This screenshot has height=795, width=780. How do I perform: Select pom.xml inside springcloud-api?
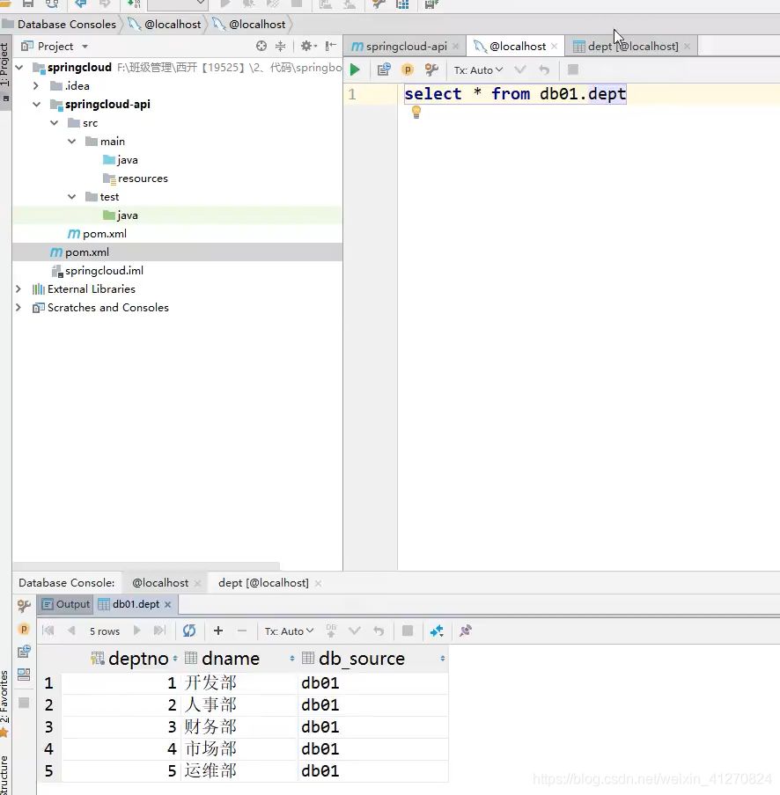97,234
